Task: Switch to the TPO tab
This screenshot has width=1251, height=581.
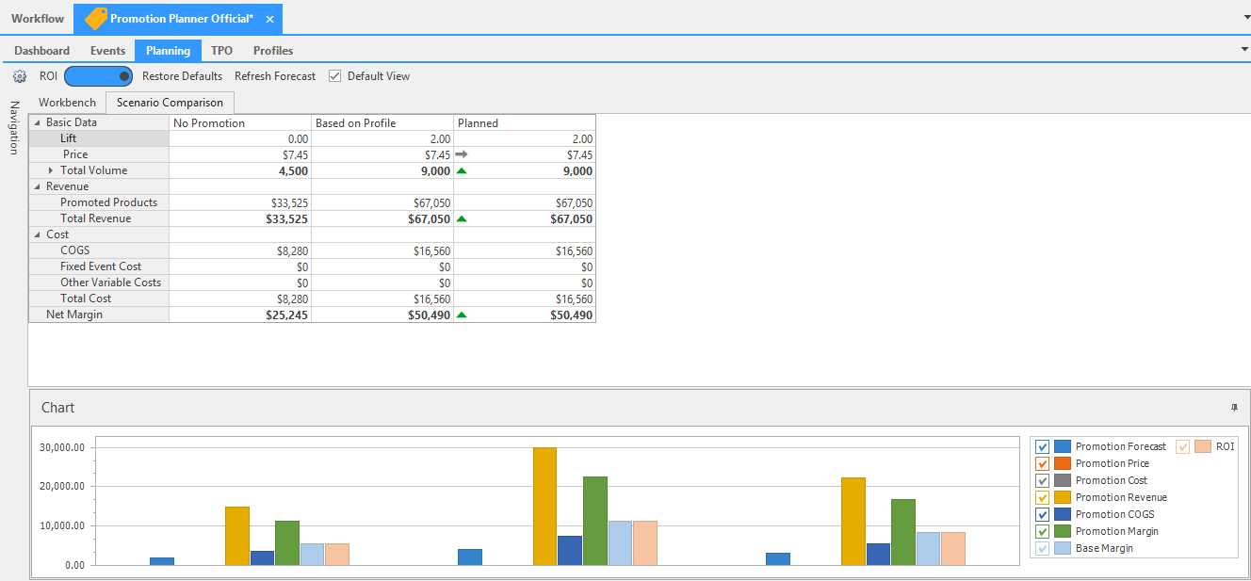Action: (221, 51)
